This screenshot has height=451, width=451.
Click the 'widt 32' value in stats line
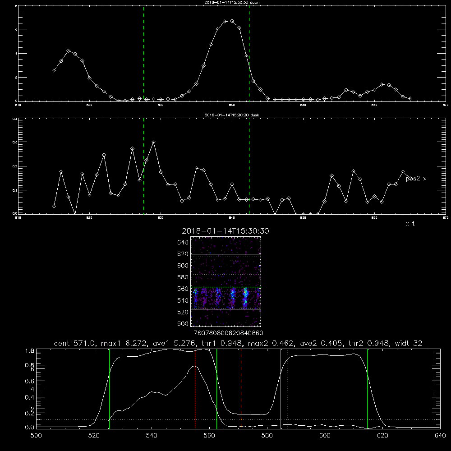[x=409, y=343]
